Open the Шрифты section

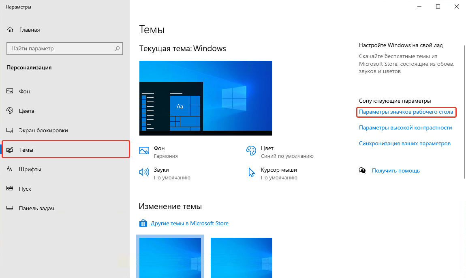pos(65,169)
